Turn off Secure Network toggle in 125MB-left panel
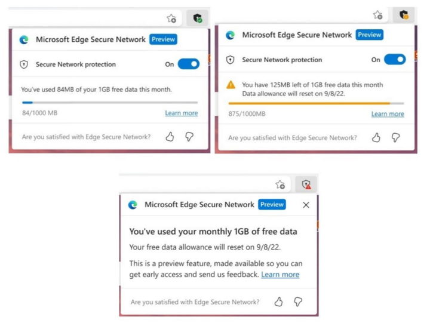 coord(395,60)
